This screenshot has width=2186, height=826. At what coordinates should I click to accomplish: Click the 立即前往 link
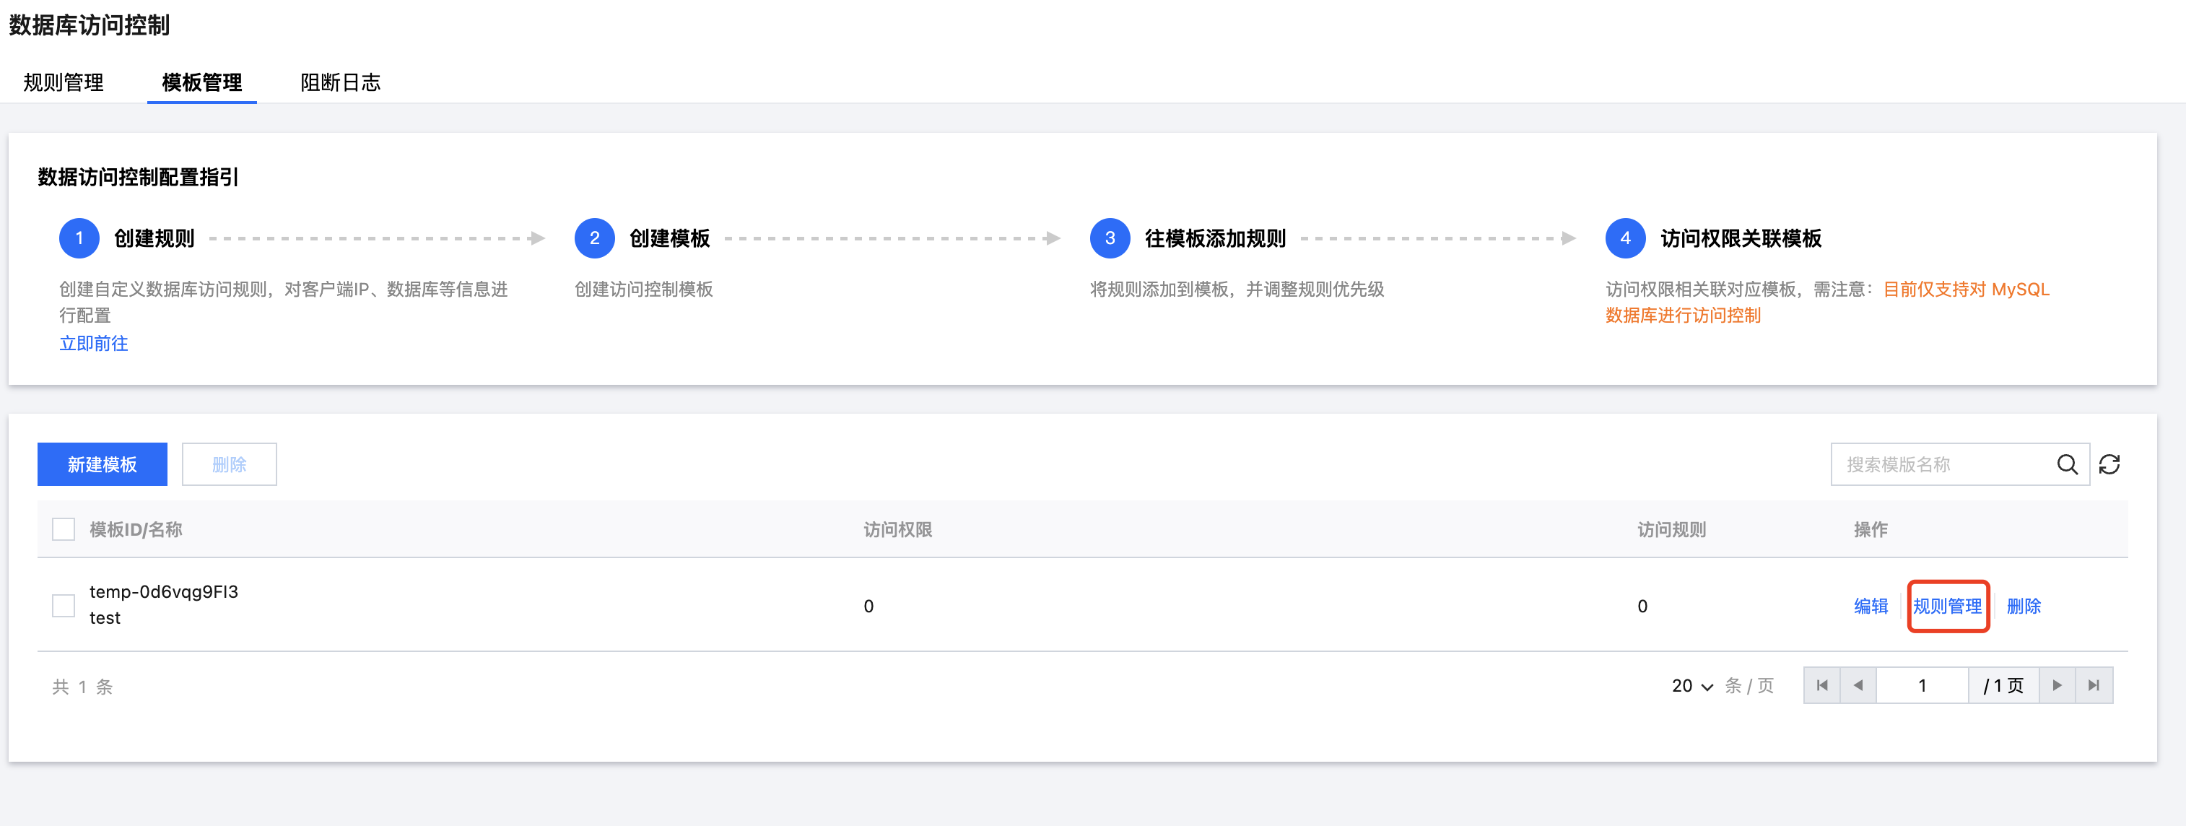tap(93, 343)
